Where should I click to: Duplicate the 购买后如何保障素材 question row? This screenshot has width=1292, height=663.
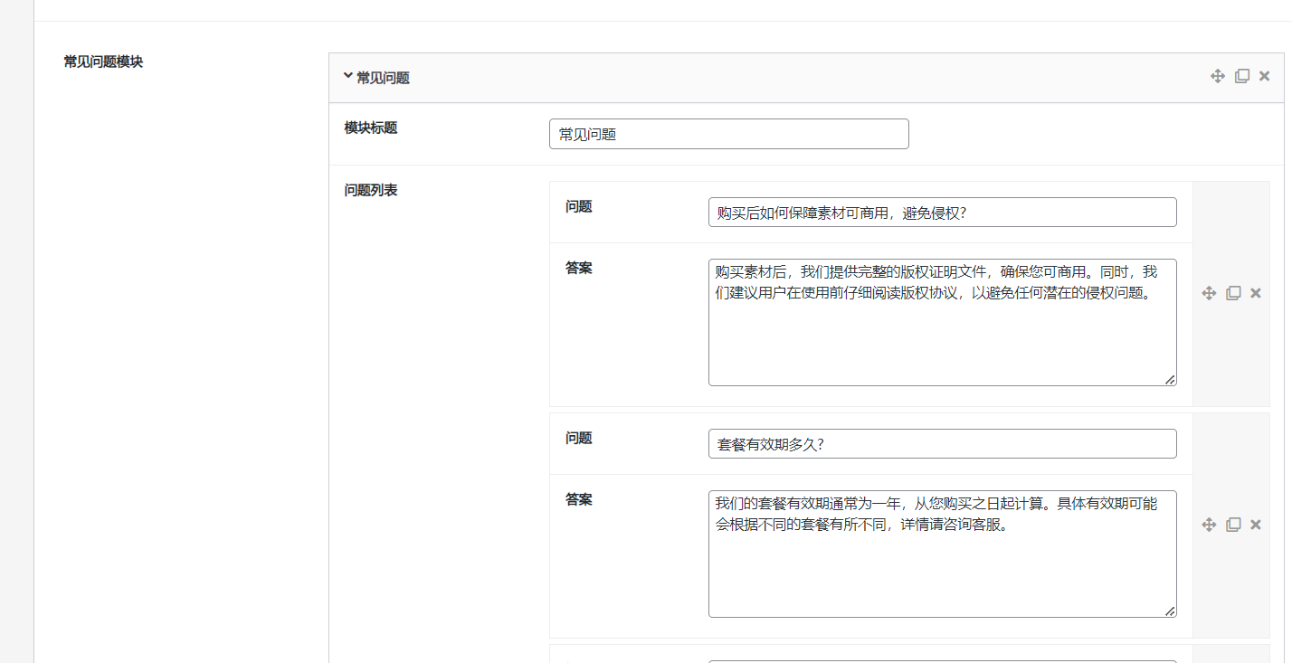(1233, 293)
